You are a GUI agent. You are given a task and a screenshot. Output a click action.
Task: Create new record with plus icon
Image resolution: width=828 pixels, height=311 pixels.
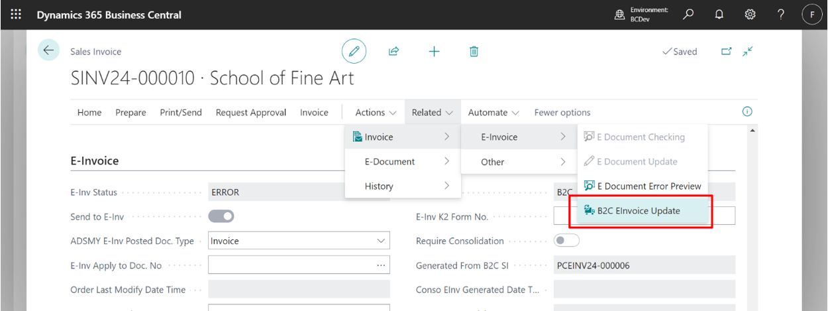coord(434,51)
